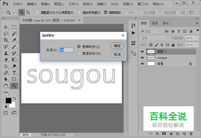Select the Magic Wand tool

click(x=14, y=34)
